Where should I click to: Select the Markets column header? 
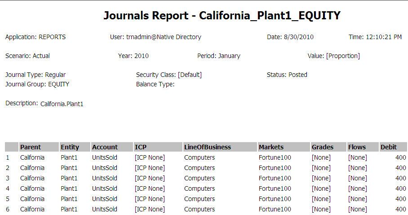coord(271,147)
